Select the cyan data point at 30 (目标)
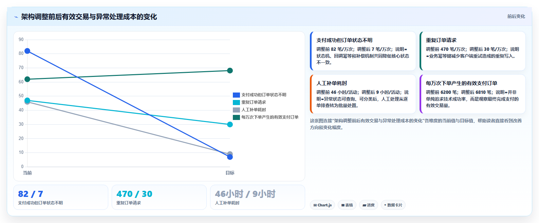 click(x=230, y=124)
